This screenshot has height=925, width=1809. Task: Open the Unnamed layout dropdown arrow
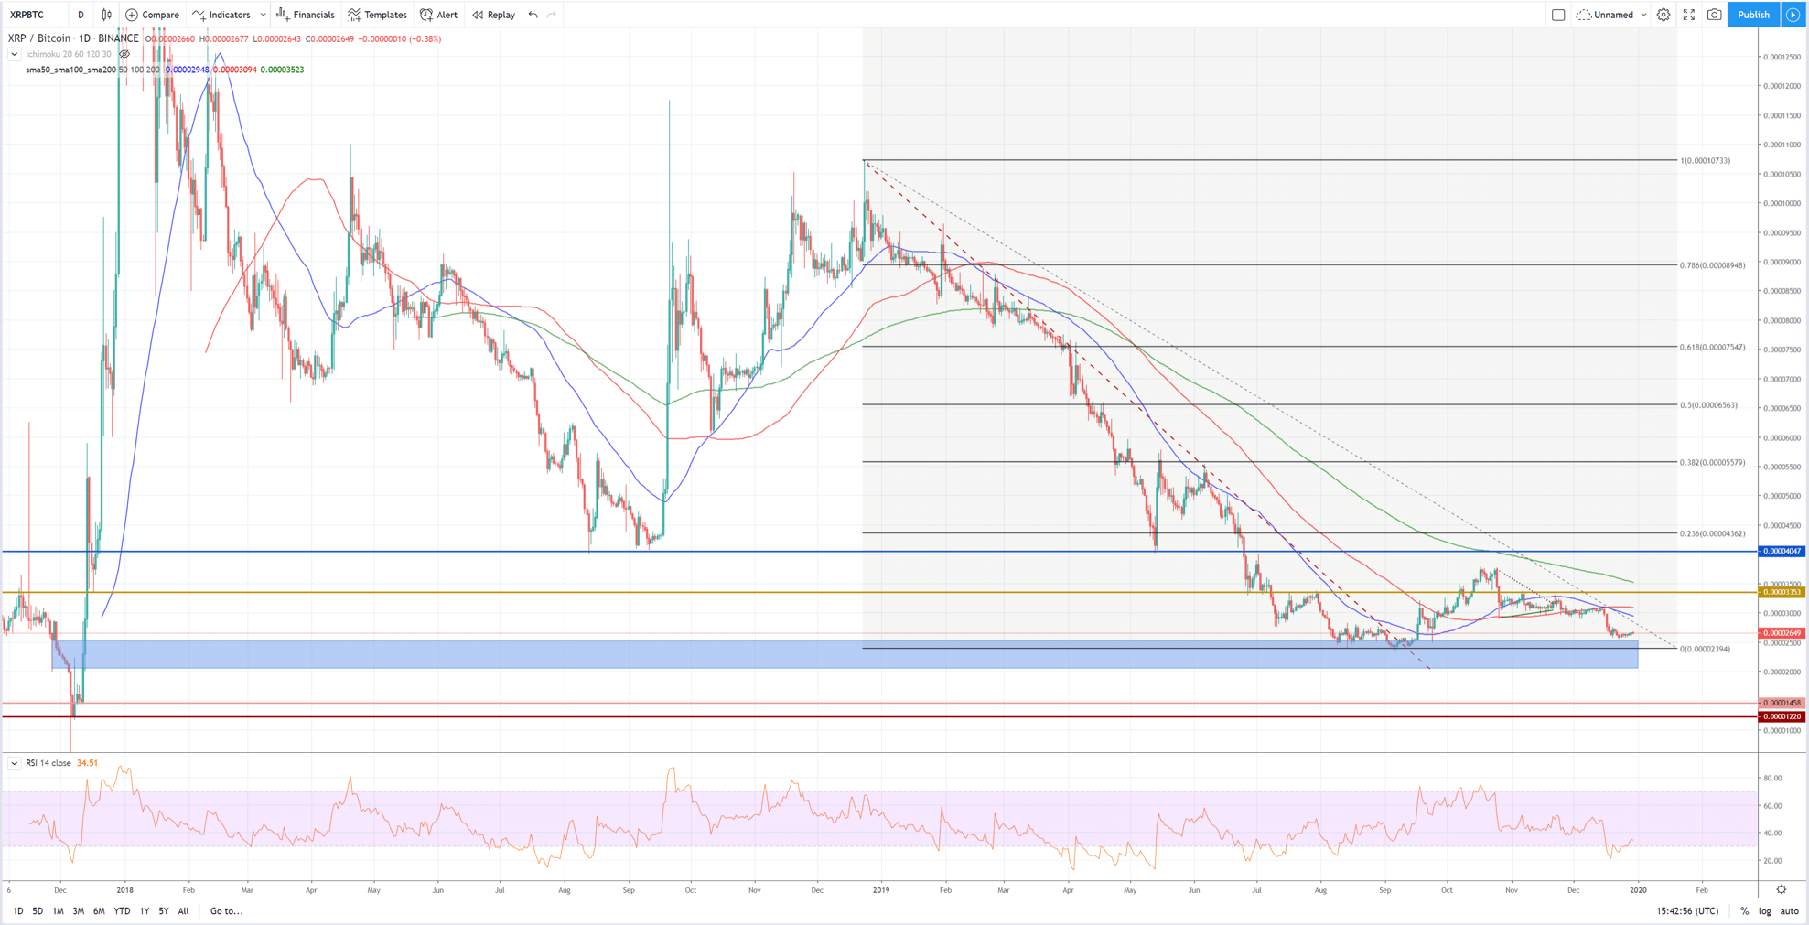(x=1643, y=15)
